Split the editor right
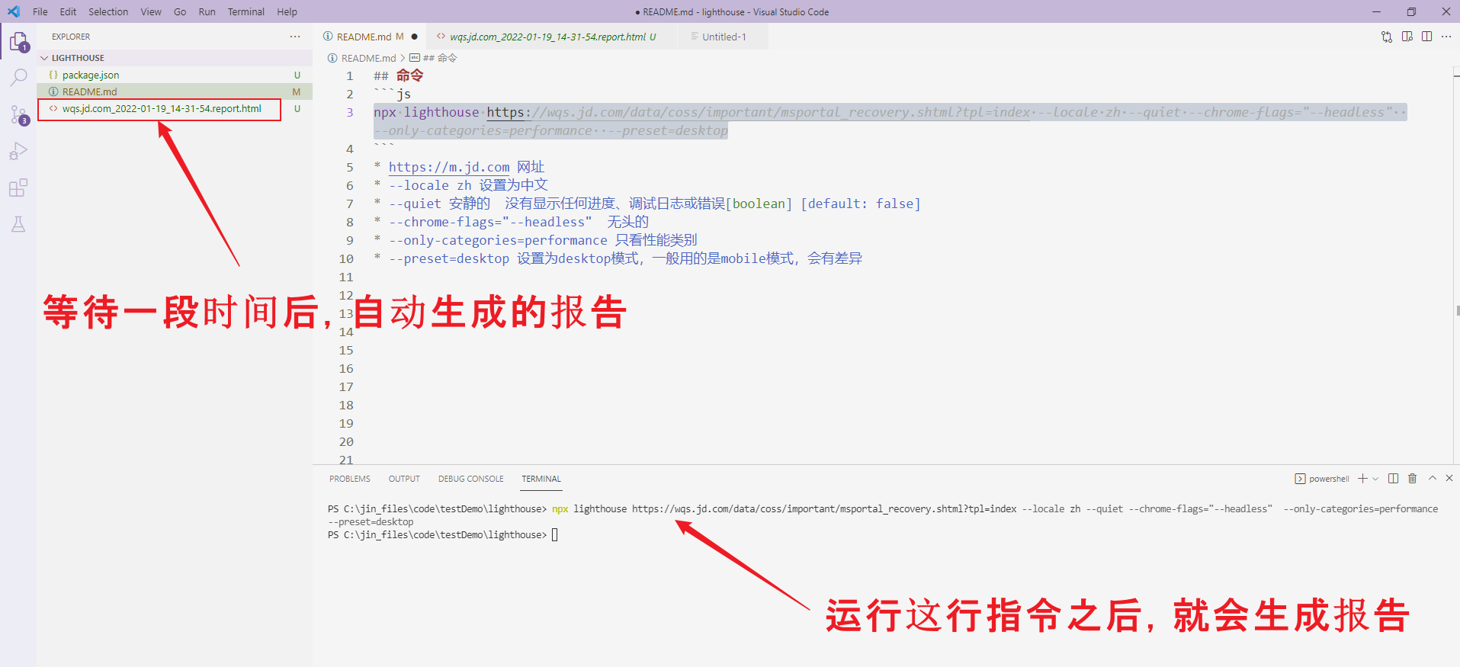Viewport: 1460px width, 667px height. click(x=1426, y=37)
